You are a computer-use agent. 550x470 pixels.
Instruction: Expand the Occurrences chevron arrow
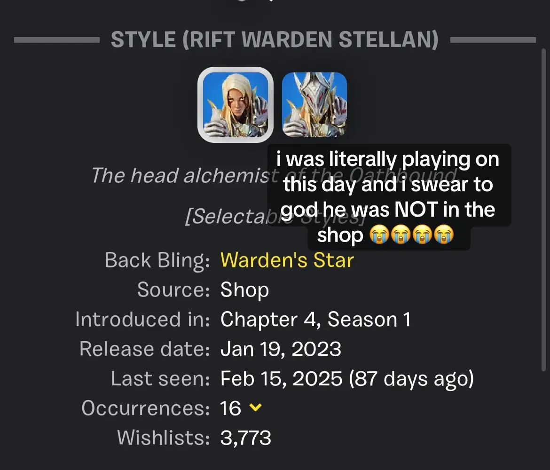coord(255,407)
